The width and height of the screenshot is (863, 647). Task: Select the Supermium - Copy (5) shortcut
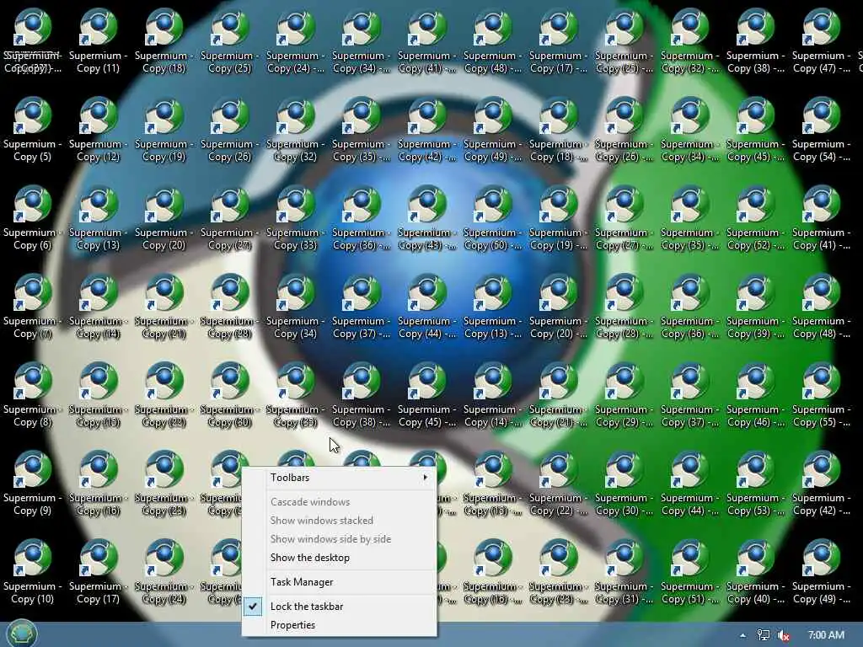point(33,130)
